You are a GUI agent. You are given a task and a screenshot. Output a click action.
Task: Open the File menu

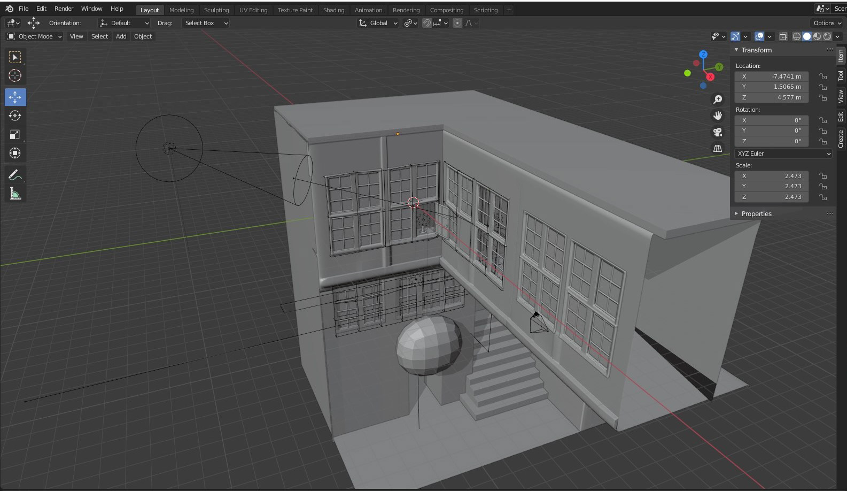coord(24,9)
